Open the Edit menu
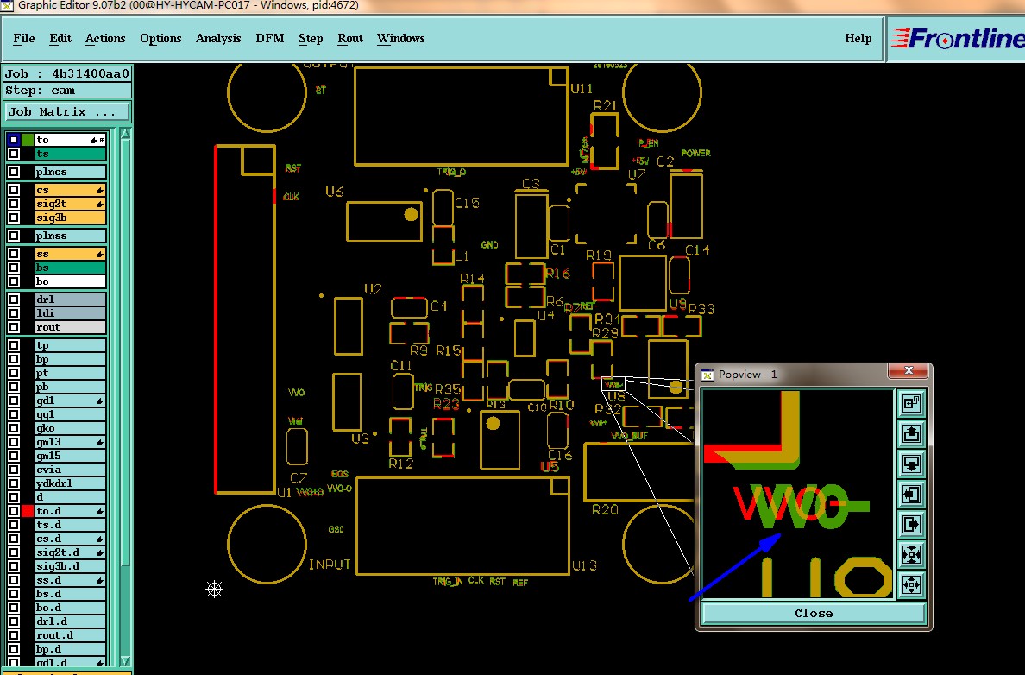The width and height of the screenshot is (1025, 675). point(60,39)
